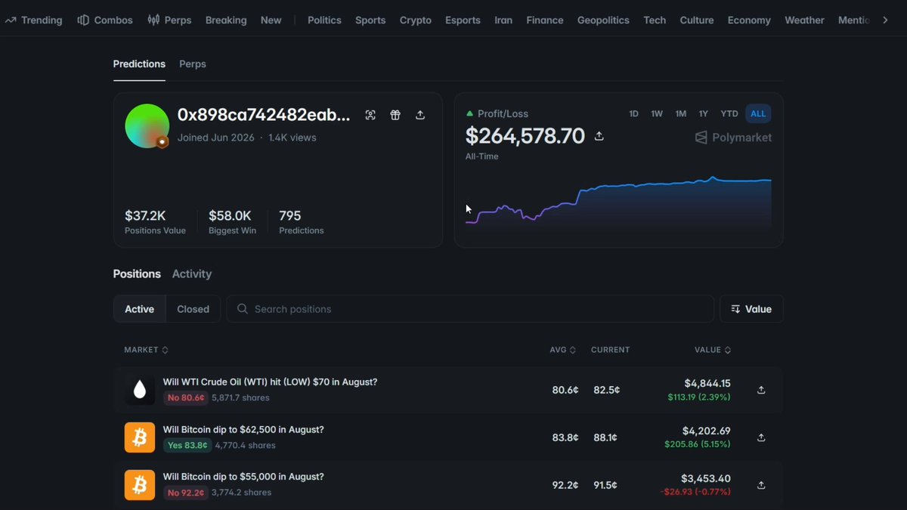The width and height of the screenshot is (907, 510).
Task: Open the Geopolitics category
Action: coord(603,20)
